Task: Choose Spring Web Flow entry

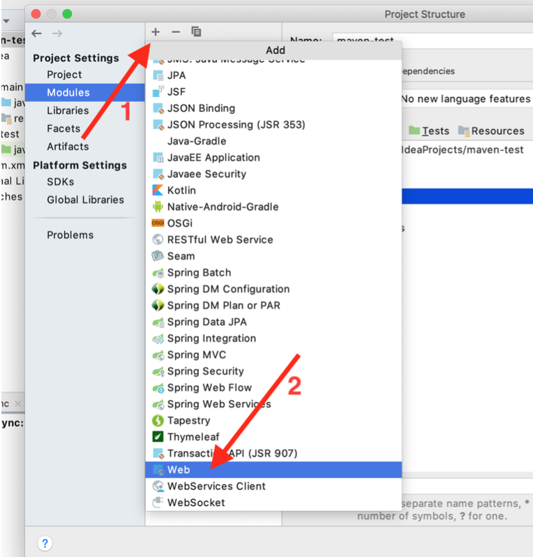Action: coord(273,387)
